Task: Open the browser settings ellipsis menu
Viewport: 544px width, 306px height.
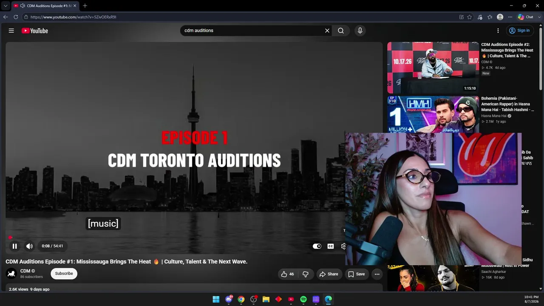Action: [x=510, y=17]
